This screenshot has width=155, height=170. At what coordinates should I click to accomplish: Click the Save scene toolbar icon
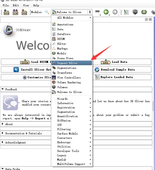coord(24,12)
